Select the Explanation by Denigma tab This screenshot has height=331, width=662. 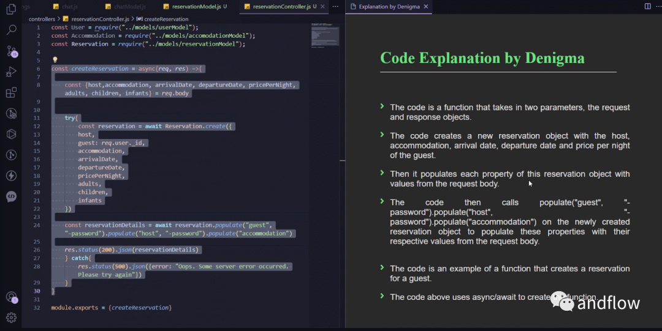pos(389,6)
